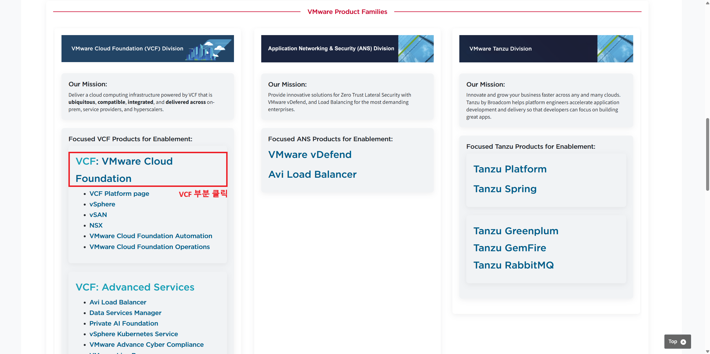The image size is (710, 354).
Task: Go to the vSphere link
Action: coord(102,204)
